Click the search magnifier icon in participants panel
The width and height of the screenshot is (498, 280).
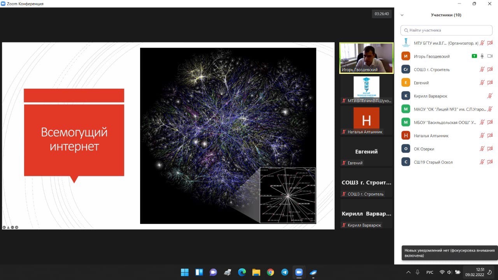tap(406, 30)
